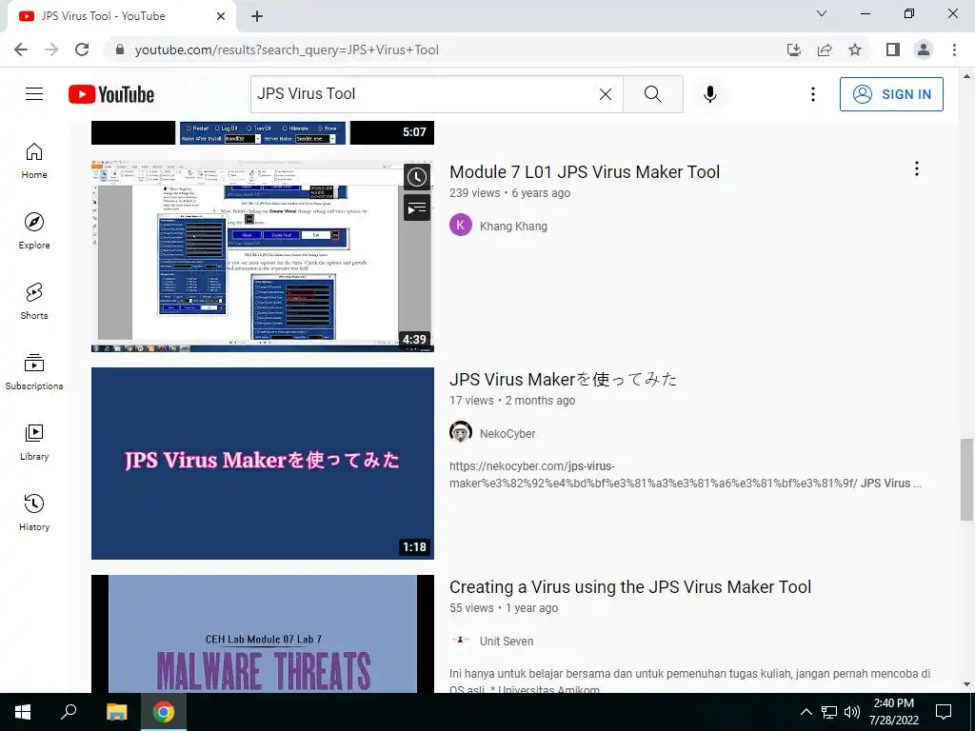Open volume control in tray
This screenshot has height=731, width=975.
click(852, 712)
